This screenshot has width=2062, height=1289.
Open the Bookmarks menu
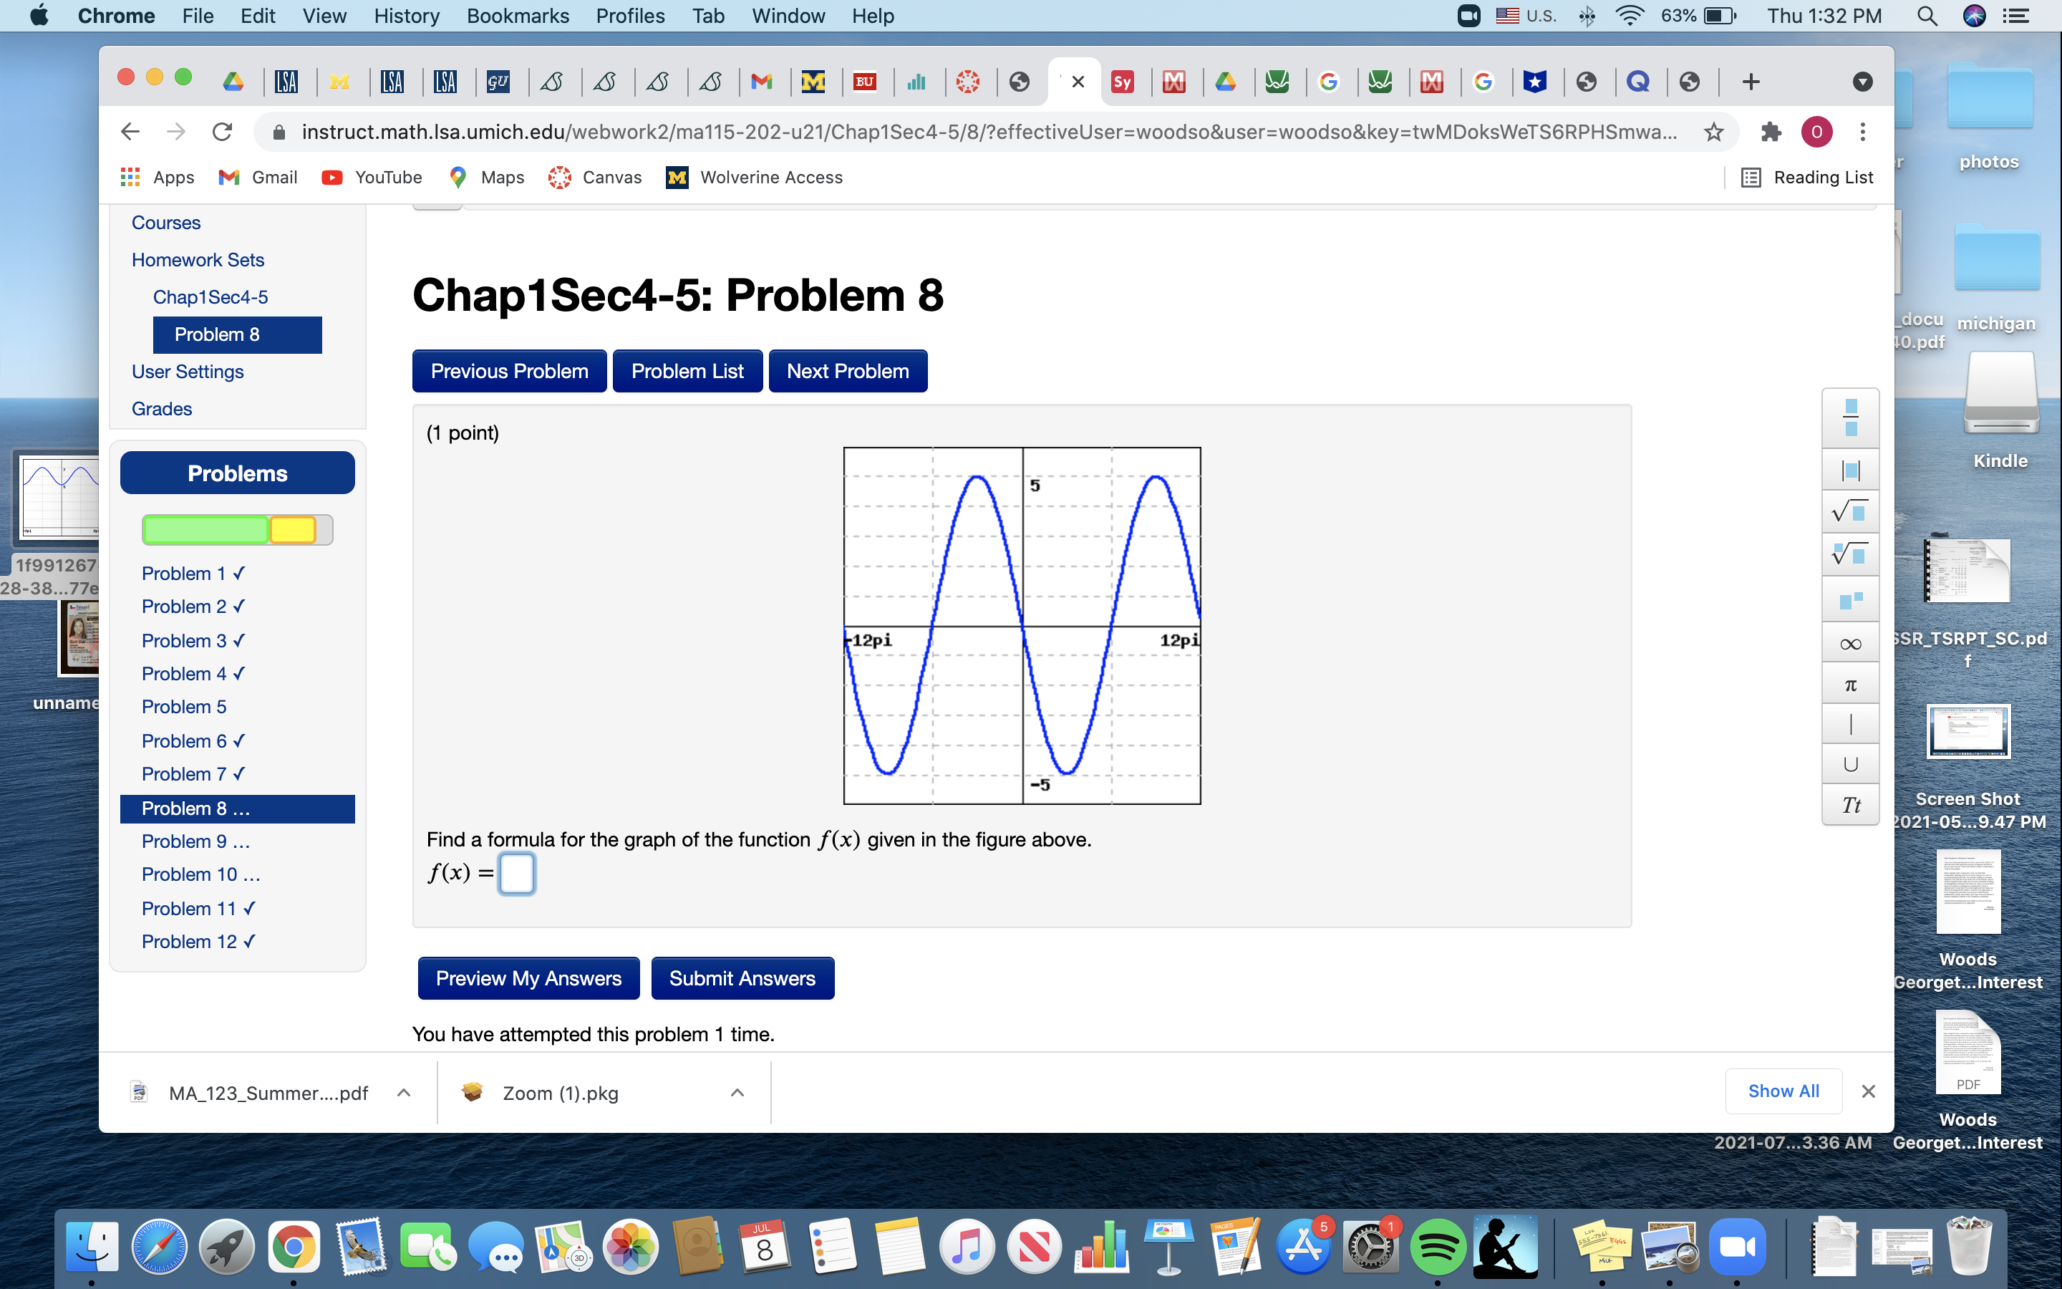[x=517, y=16]
